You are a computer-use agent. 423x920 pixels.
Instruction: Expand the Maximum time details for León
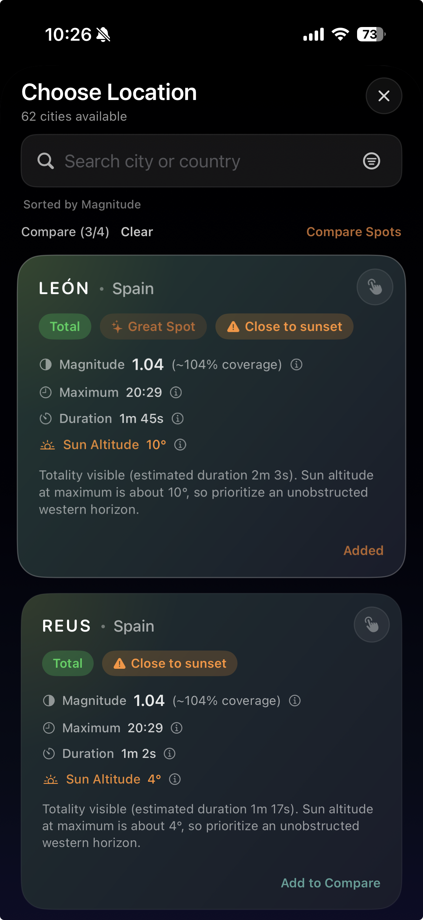176,392
